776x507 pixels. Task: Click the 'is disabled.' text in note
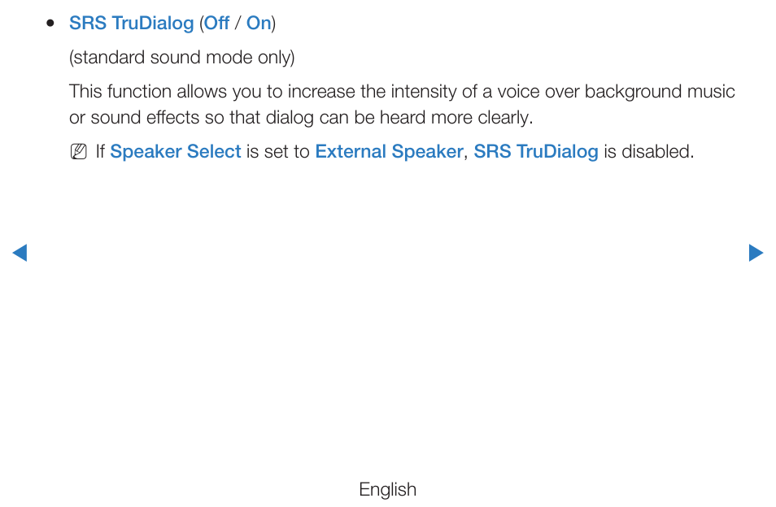[x=649, y=152]
